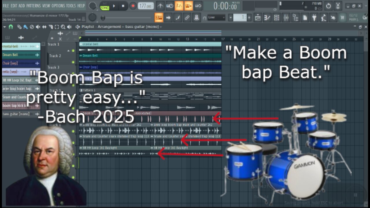Select the playlist Delete tool
Image resolution: width=370 pixels, height=208 pixels.
pos(32,27)
